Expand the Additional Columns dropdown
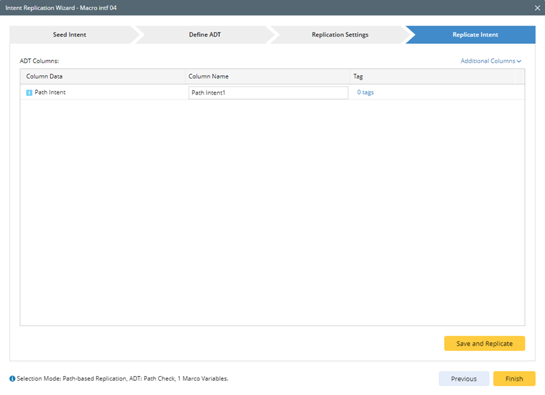545x395 pixels. pyautogui.click(x=490, y=61)
